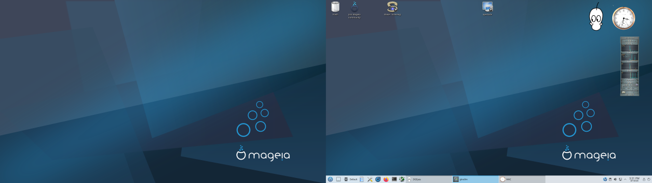Launch the green Vim editor icon
Screen dimensions: 652x183
pos(402,179)
